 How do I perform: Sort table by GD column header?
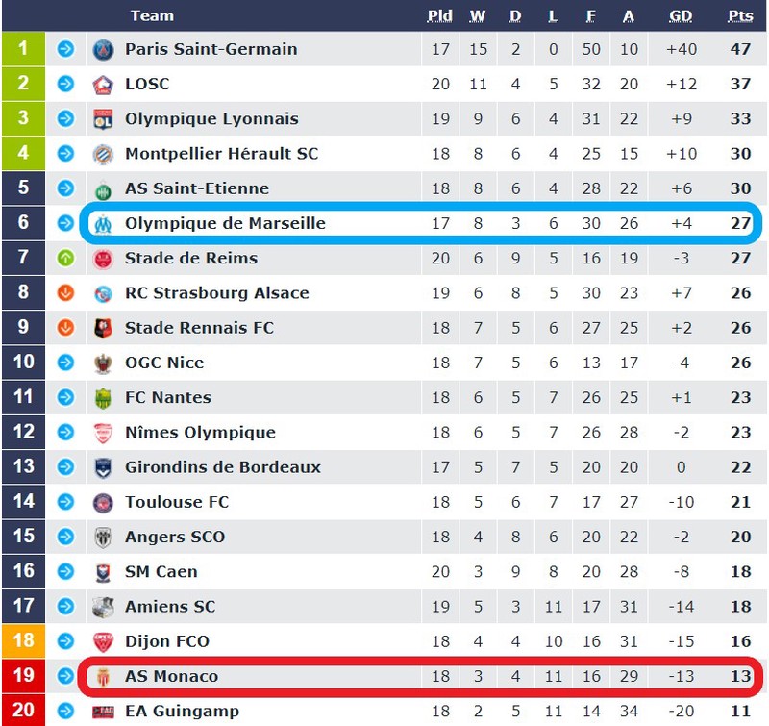pos(681,16)
